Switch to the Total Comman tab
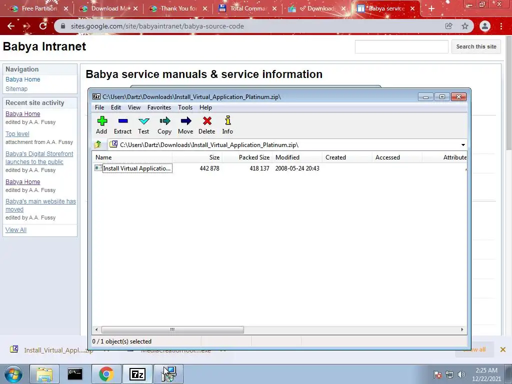Viewport: 512px width, 384px height. click(x=247, y=8)
